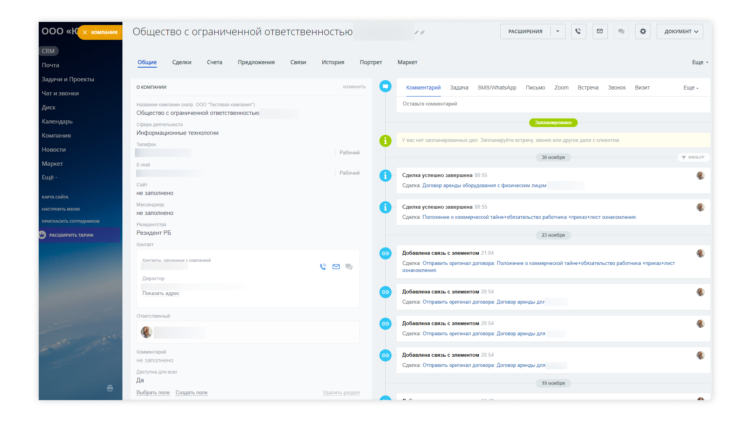Image resolution: width=751 pixels, height=422 pixels.
Task: Expand the Расширения dropdown arrow
Action: (x=558, y=31)
